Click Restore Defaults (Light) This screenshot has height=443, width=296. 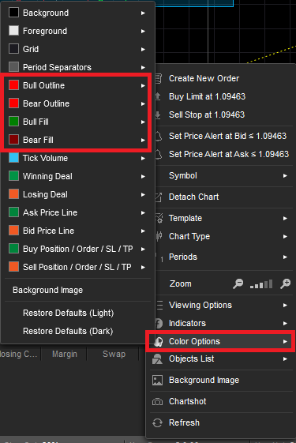(69, 313)
